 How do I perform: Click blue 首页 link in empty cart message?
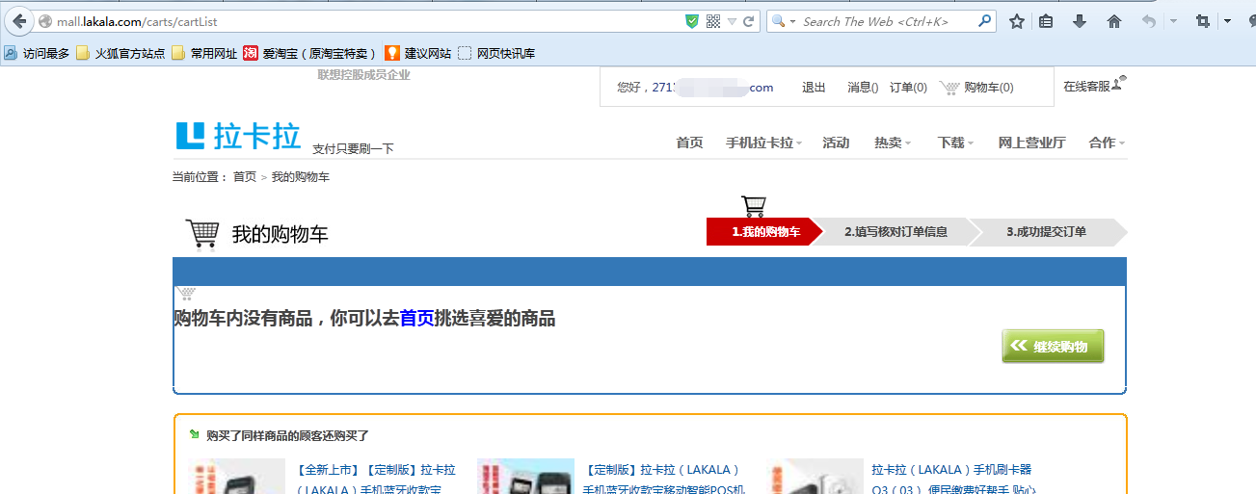click(x=417, y=319)
